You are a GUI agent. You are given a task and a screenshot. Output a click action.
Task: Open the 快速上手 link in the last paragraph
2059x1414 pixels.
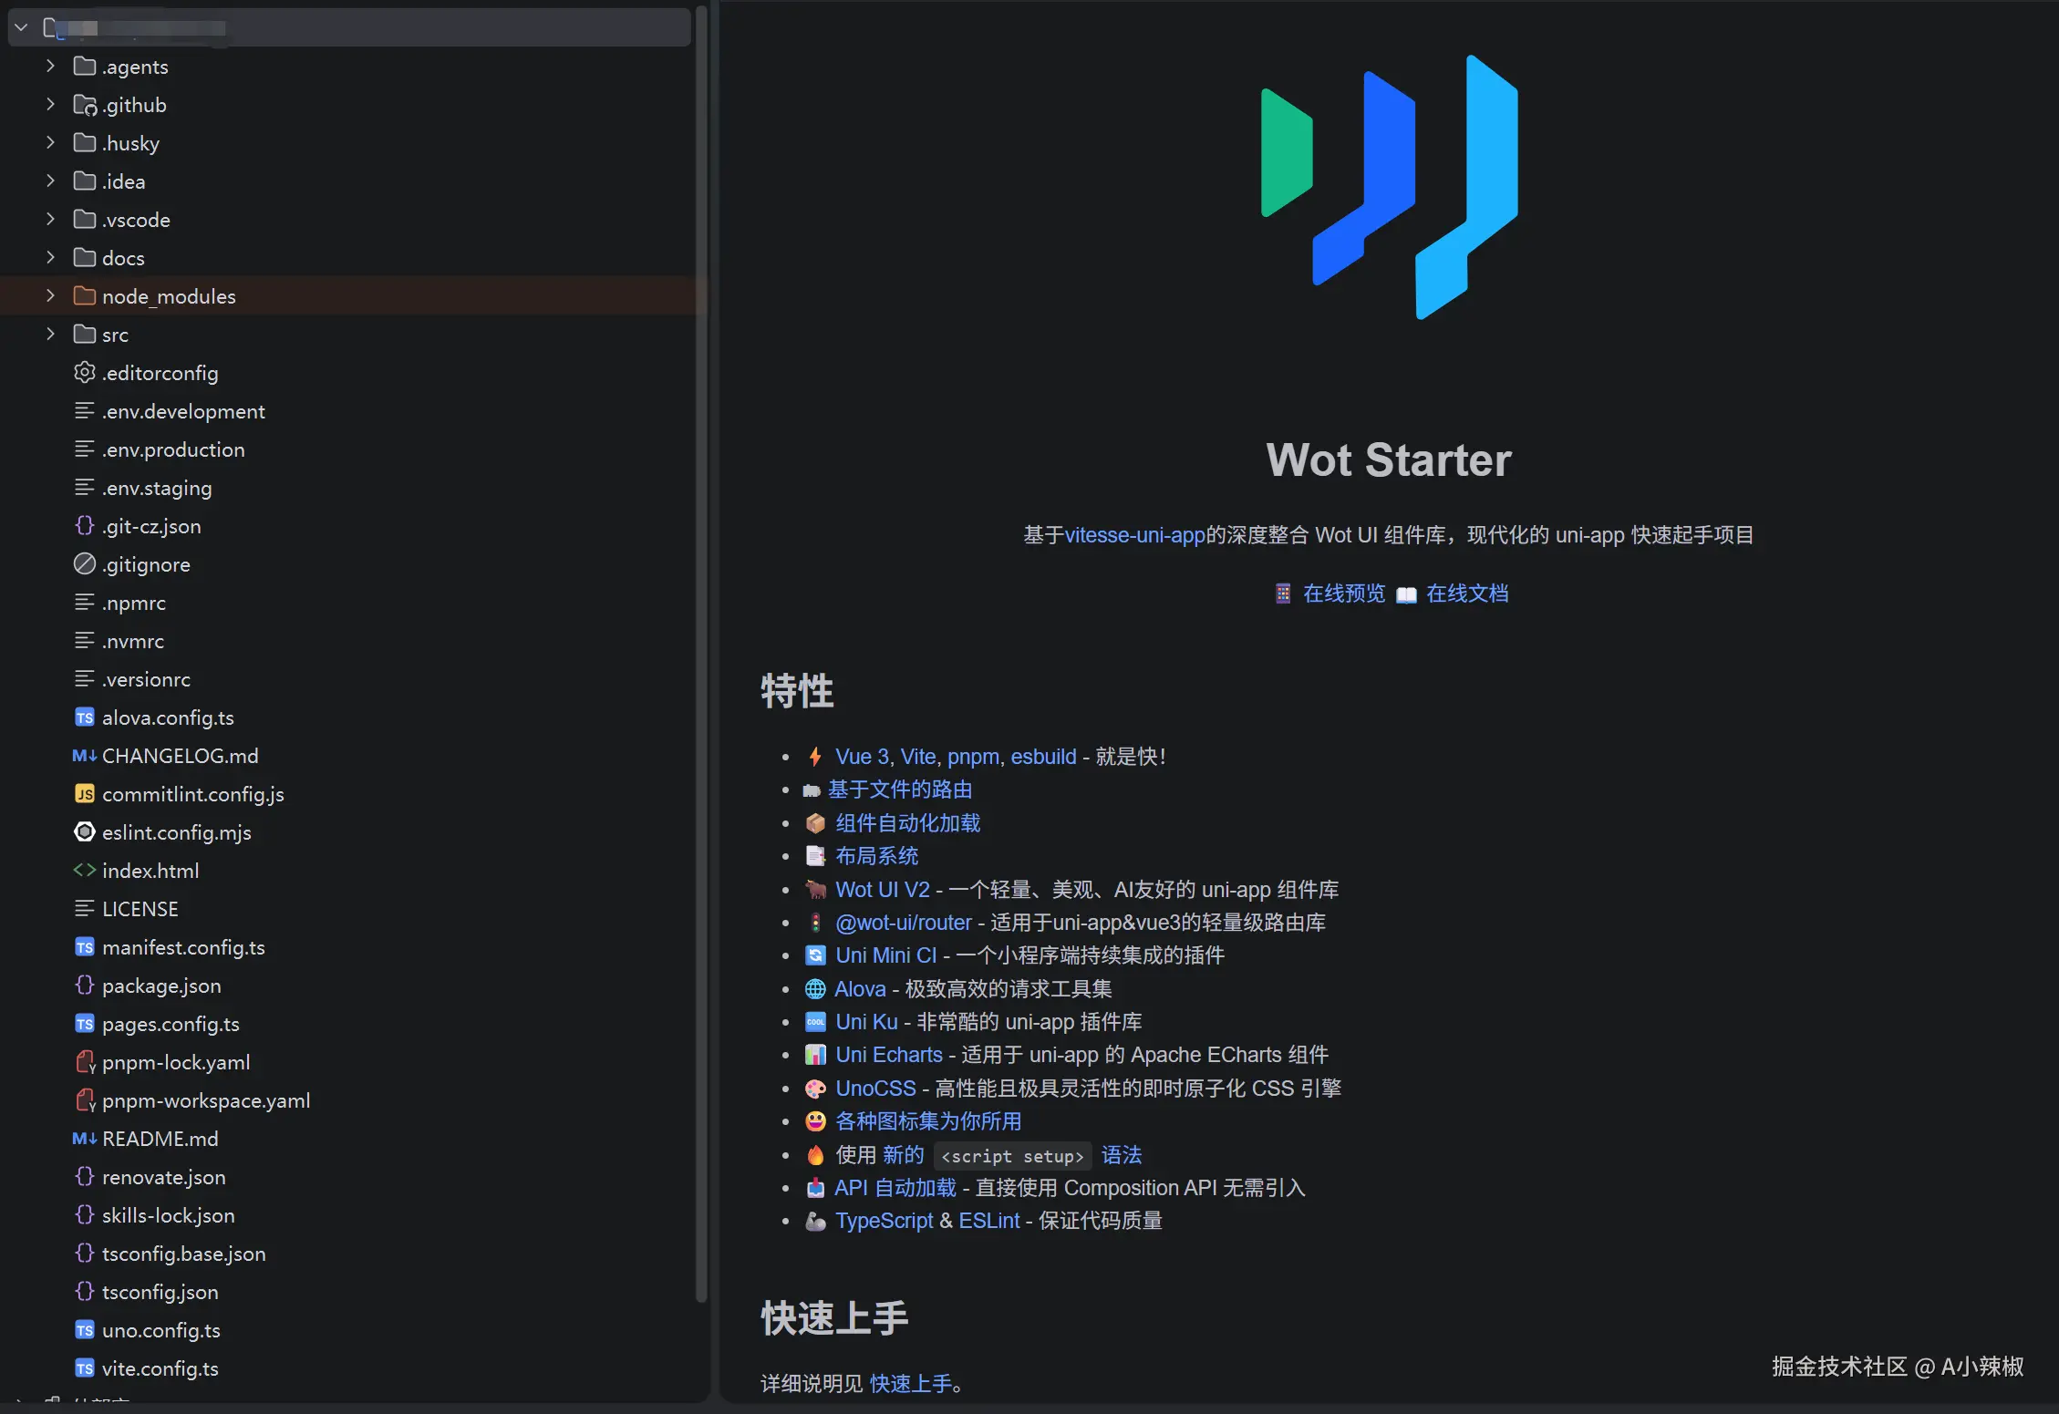point(911,1384)
